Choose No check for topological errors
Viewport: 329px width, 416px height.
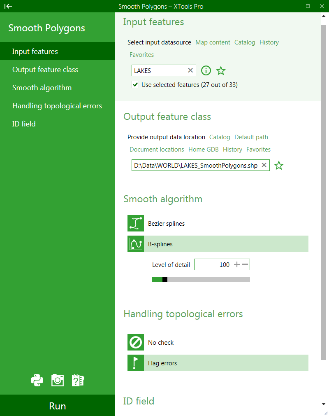(x=218, y=342)
